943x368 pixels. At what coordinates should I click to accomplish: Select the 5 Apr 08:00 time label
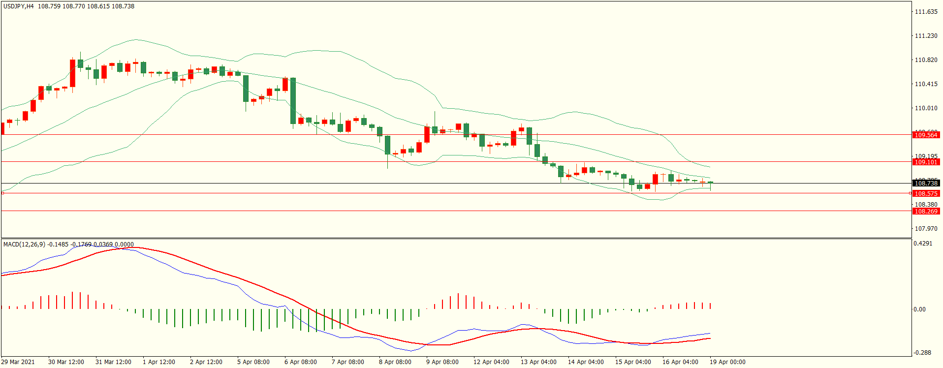tap(253, 362)
